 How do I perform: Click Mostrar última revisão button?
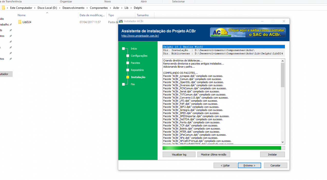click(x=214, y=155)
